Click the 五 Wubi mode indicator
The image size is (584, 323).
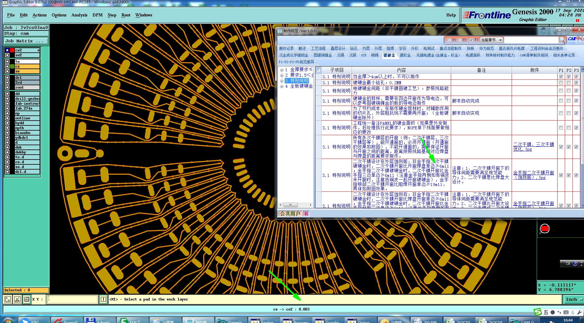tap(546, 312)
